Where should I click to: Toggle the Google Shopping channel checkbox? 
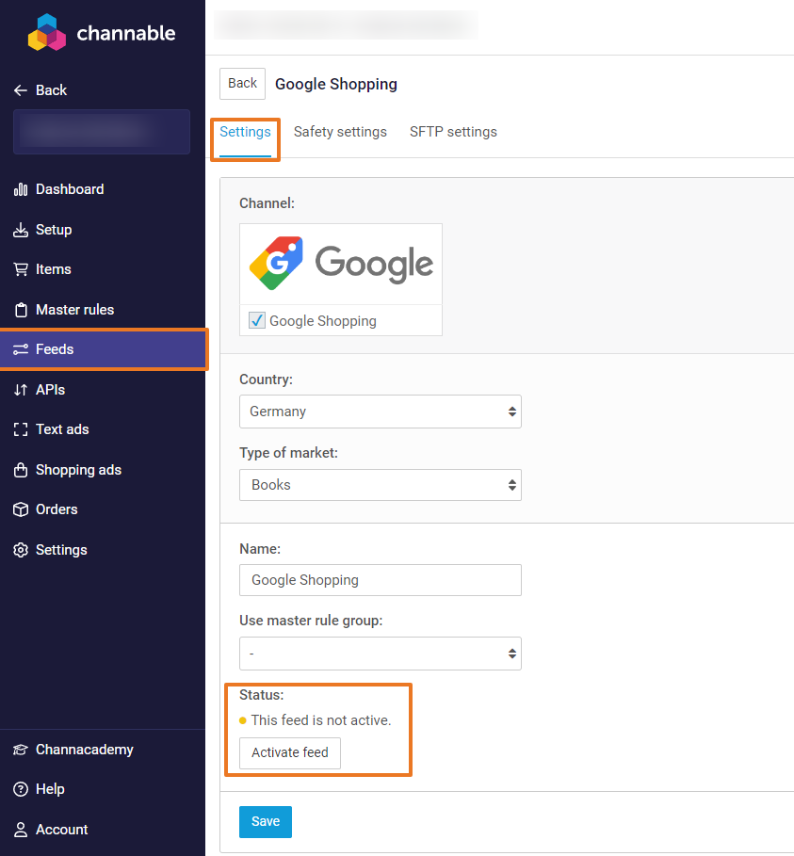256,320
